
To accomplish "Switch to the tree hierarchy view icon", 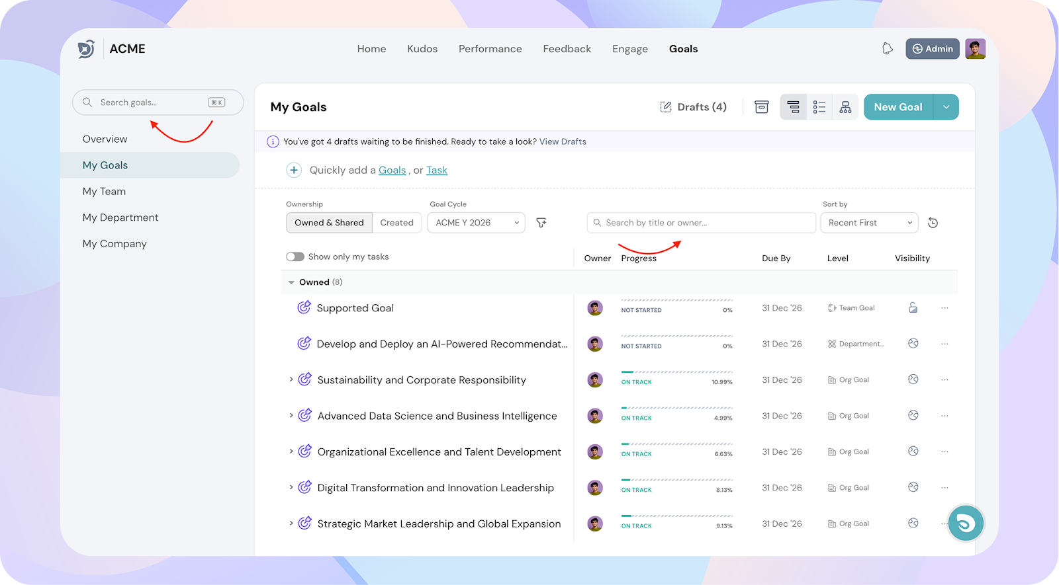I will pyautogui.click(x=794, y=107).
